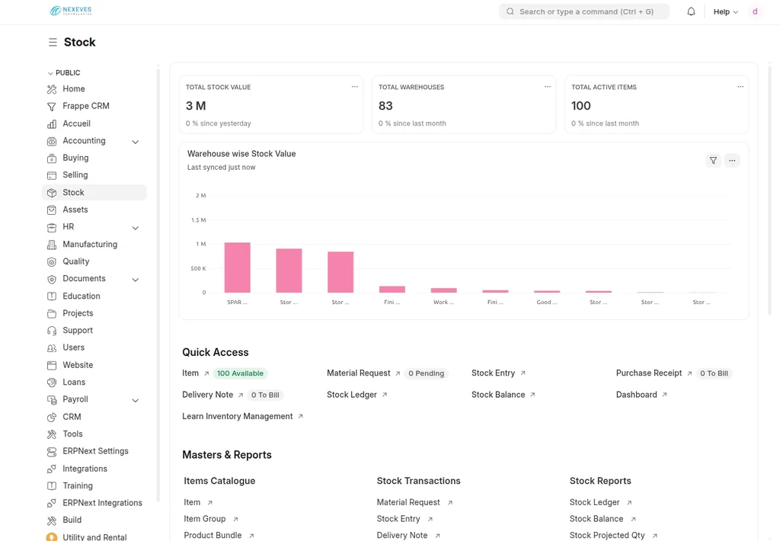Image resolution: width=780 pixels, height=541 pixels.
Task: Toggle the sidebar hamburger menu
Action: (53, 43)
